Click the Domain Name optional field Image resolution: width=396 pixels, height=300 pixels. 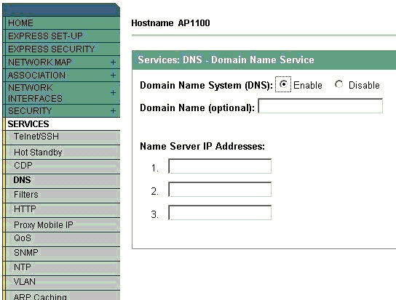click(x=320, y=106)
